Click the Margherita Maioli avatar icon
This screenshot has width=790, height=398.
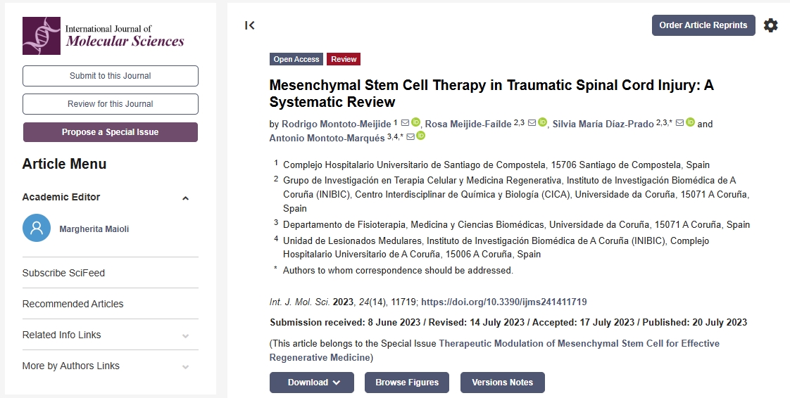tap(37, 229)
